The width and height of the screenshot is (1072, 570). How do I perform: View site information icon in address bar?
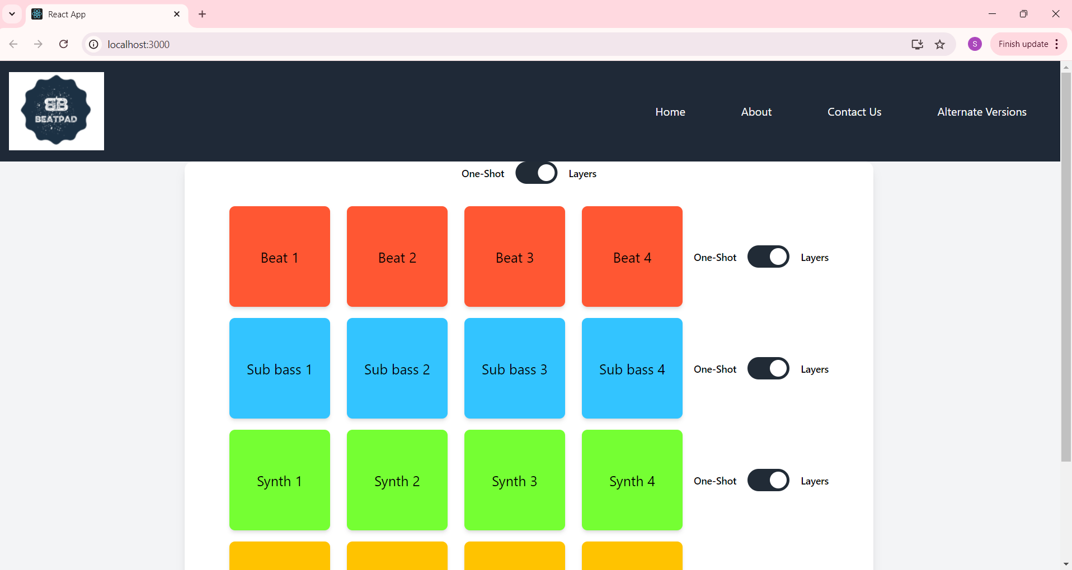pos(94,44)
